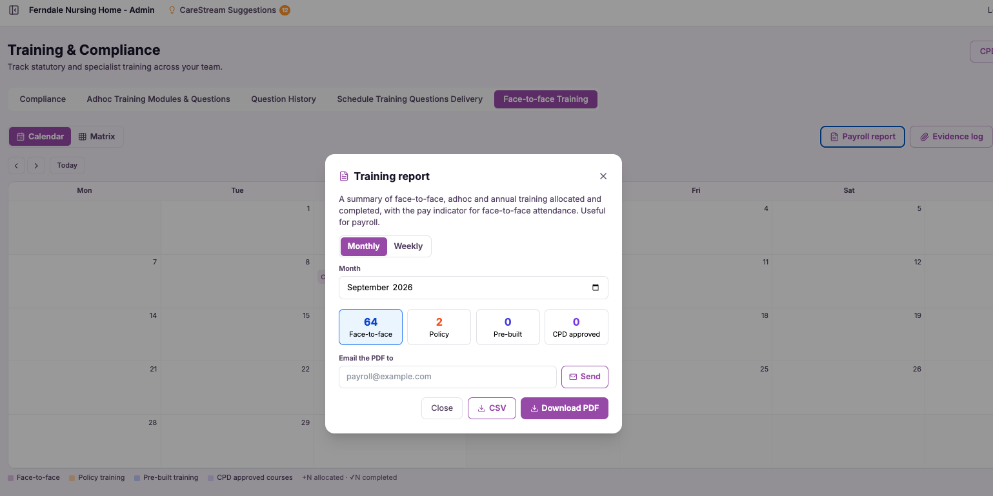Viewport: 993px width, 496px height.
Task: Switch to the Matrix view
Action: point(97,137)
